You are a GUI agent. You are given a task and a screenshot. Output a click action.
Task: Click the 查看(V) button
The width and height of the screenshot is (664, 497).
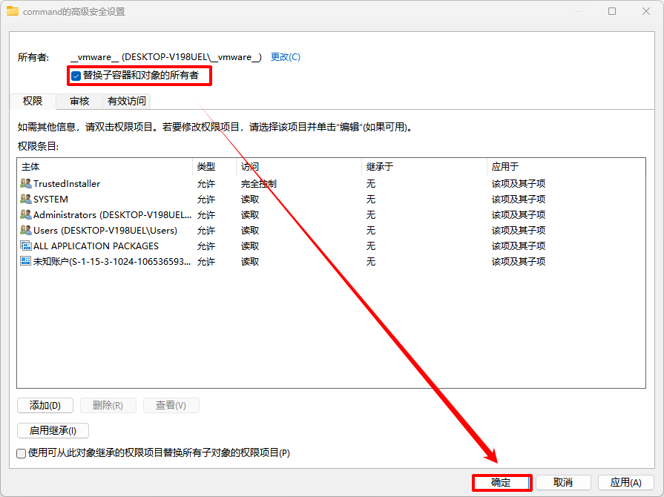tap(171, 406)
